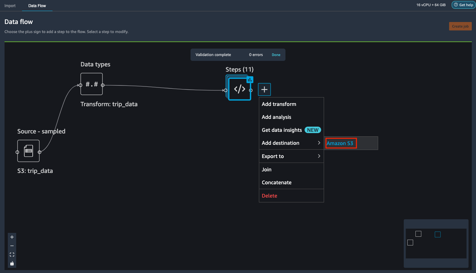Choose Add analysis from the menu
The width and height of the screenshot is (476, 273).
[x=291, y=117]
